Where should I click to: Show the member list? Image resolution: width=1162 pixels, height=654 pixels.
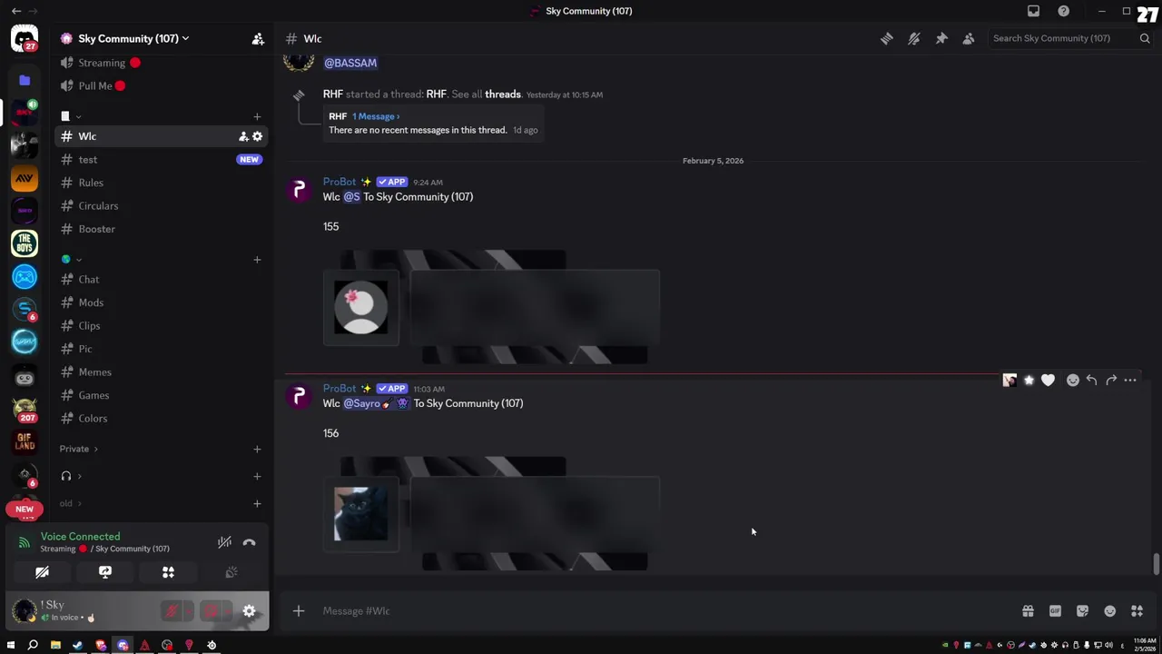click(969, 38)
